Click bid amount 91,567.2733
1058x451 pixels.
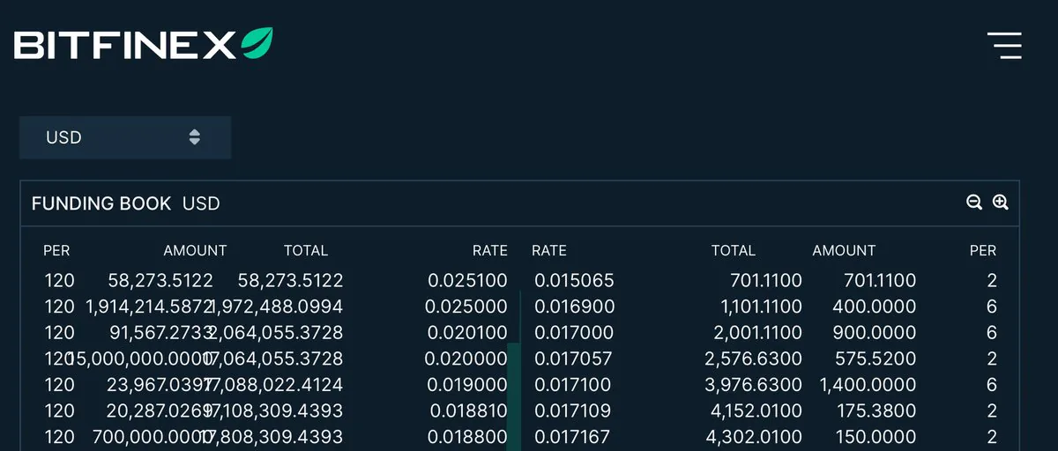160,333
